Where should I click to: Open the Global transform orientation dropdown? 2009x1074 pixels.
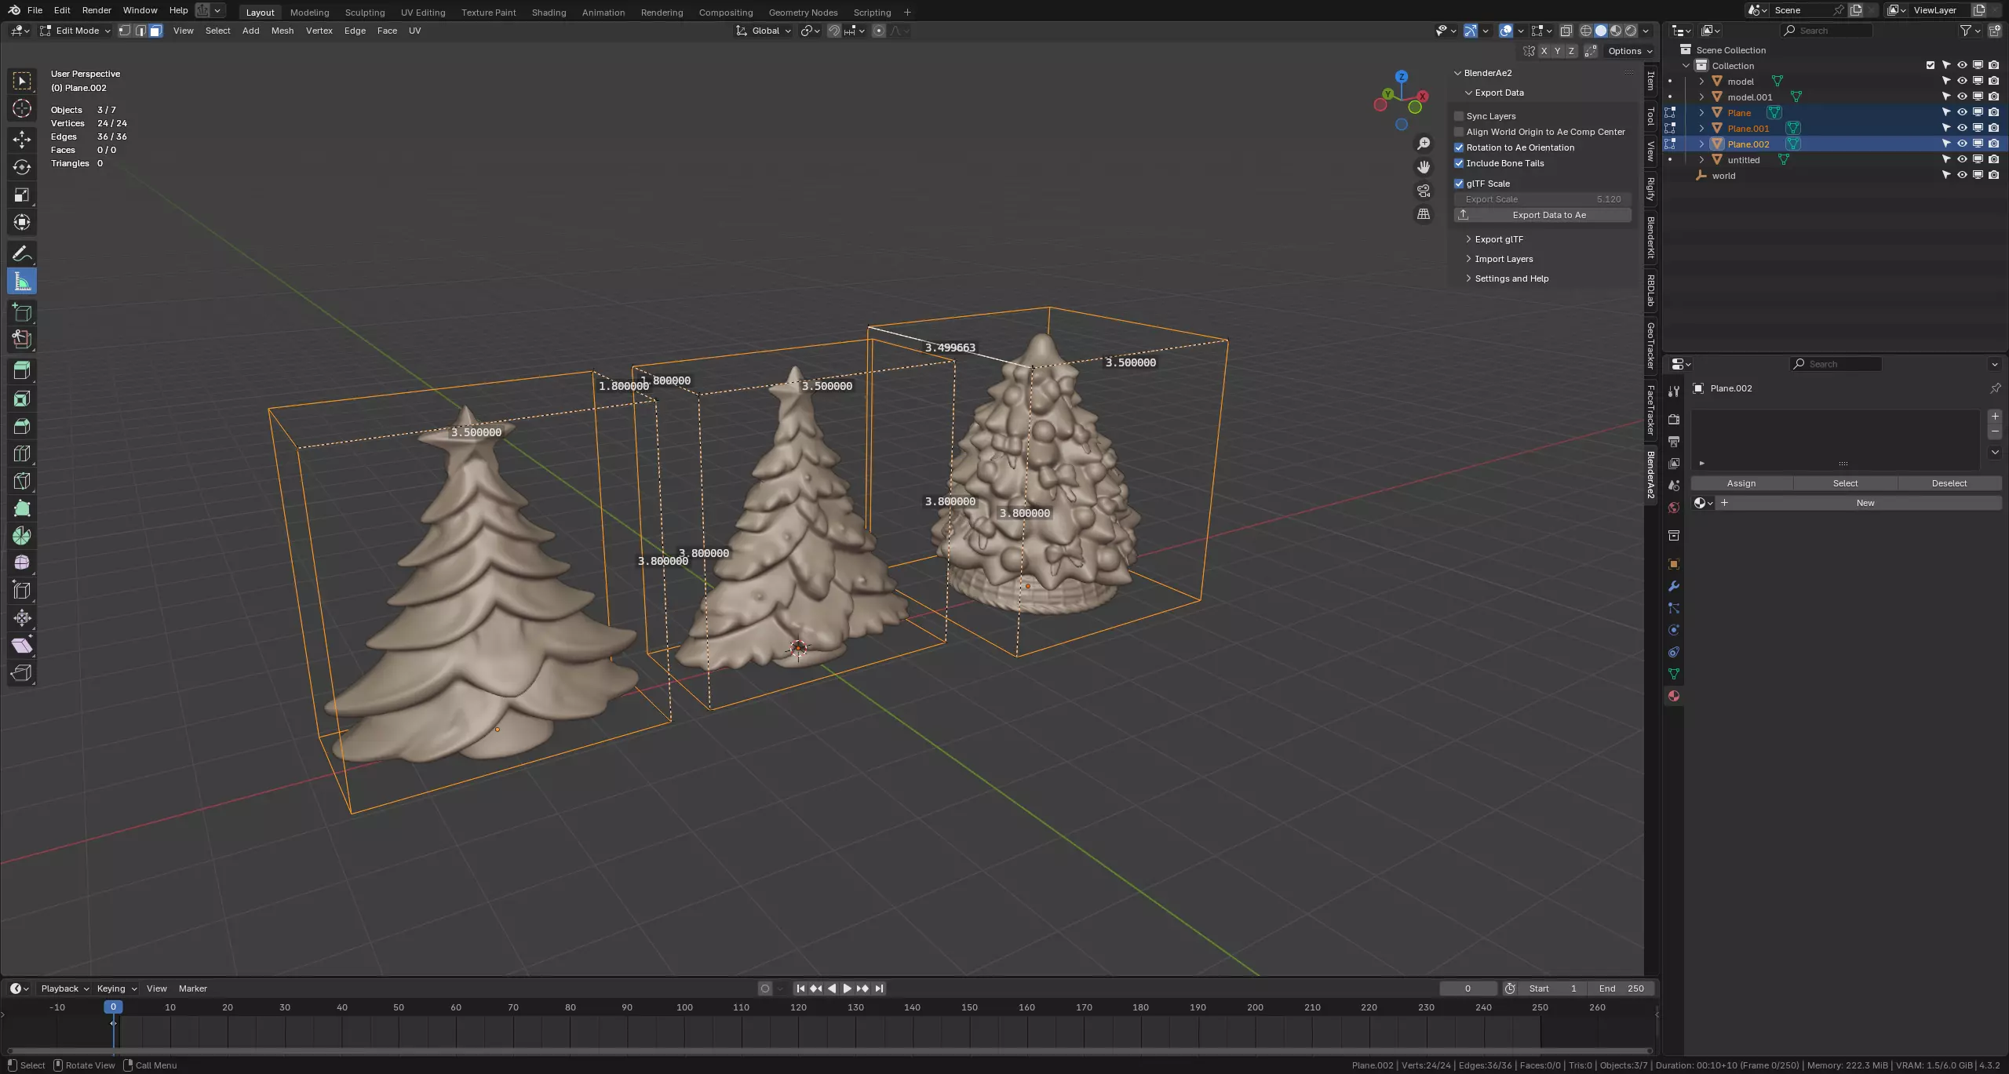764,31
